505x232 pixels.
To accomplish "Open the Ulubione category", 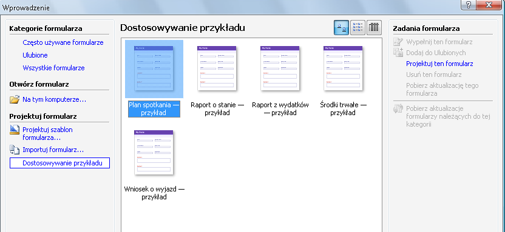I will pos(35,55).
